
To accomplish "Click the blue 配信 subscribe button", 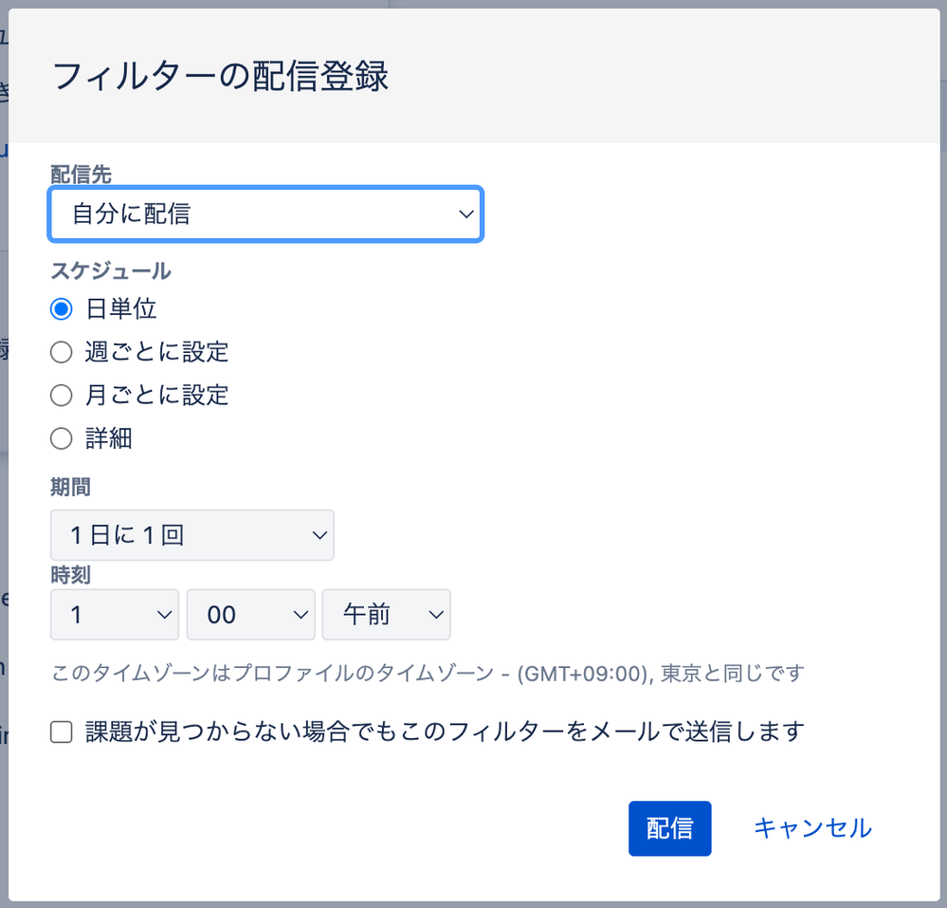I will pyautogui.click(x=669, y=827).
